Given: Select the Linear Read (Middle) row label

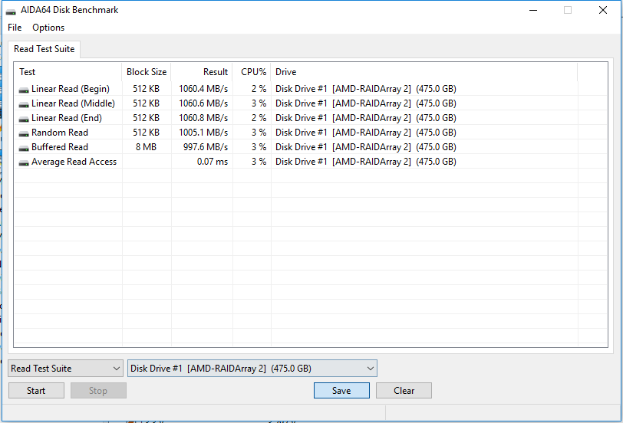Looking at the screenshot, I should [73, 103].
